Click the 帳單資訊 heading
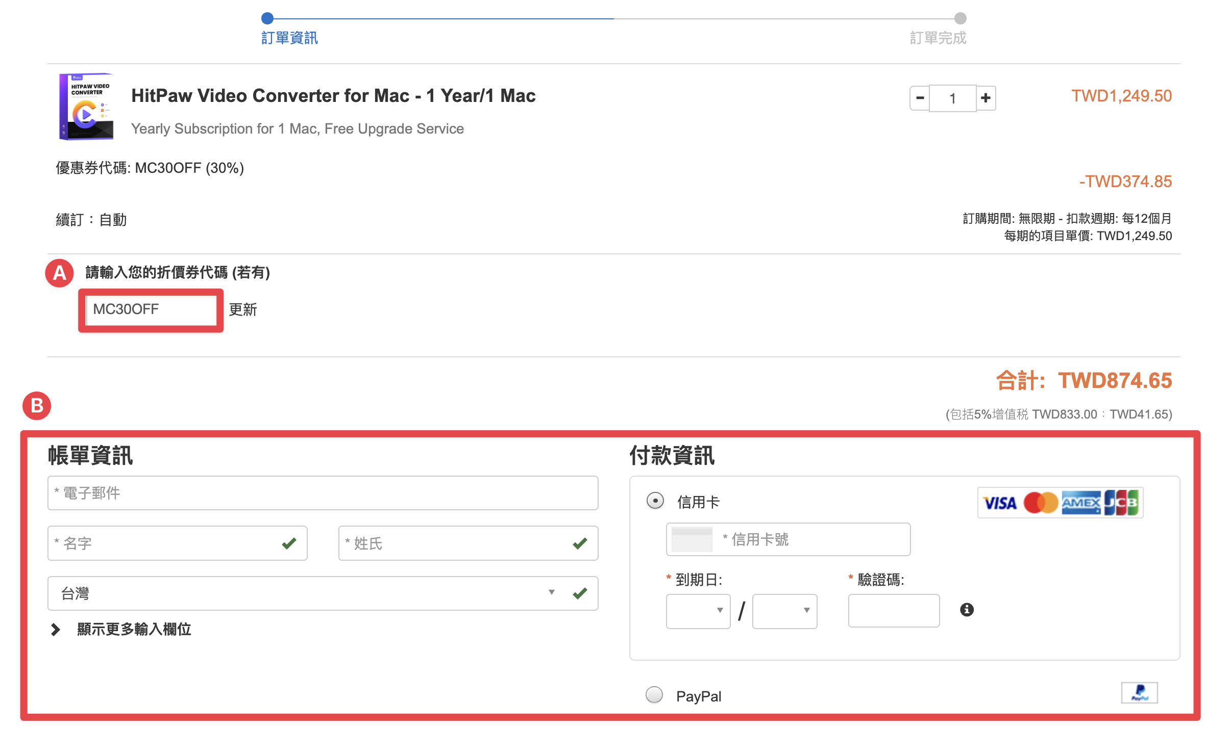This screenshot has width=1231, height=730. [90, 455]
